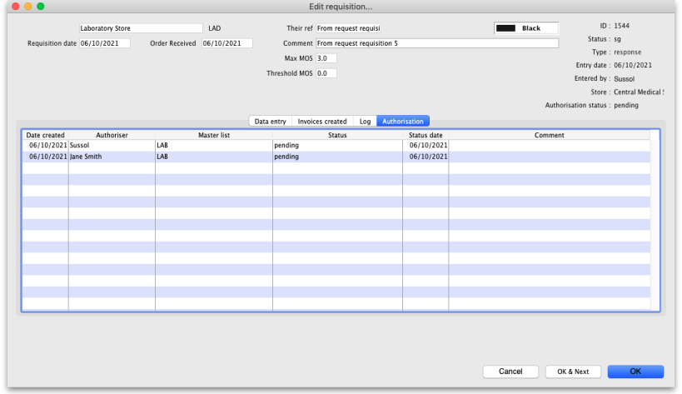This screenshot has width=682, height=394.
Task: Select the Log tab
Action: pos(365,122)
